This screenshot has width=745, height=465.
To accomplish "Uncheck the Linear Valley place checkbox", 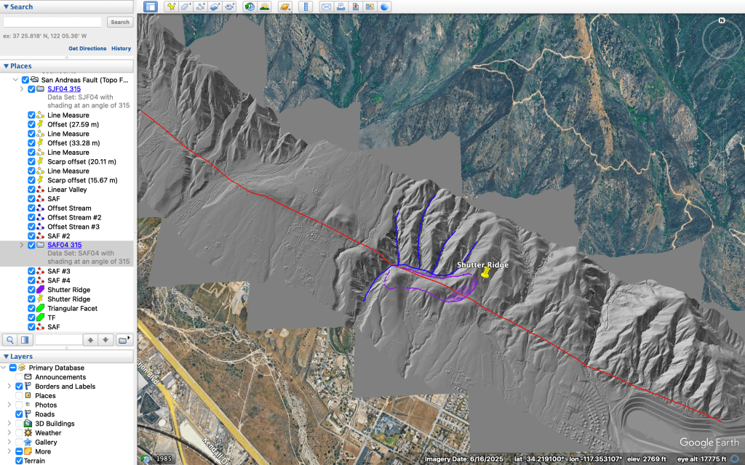I will tap(31, 190).
